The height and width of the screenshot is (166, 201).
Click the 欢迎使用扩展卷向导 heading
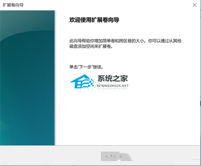pyautogui.click(x=94, y=20)
